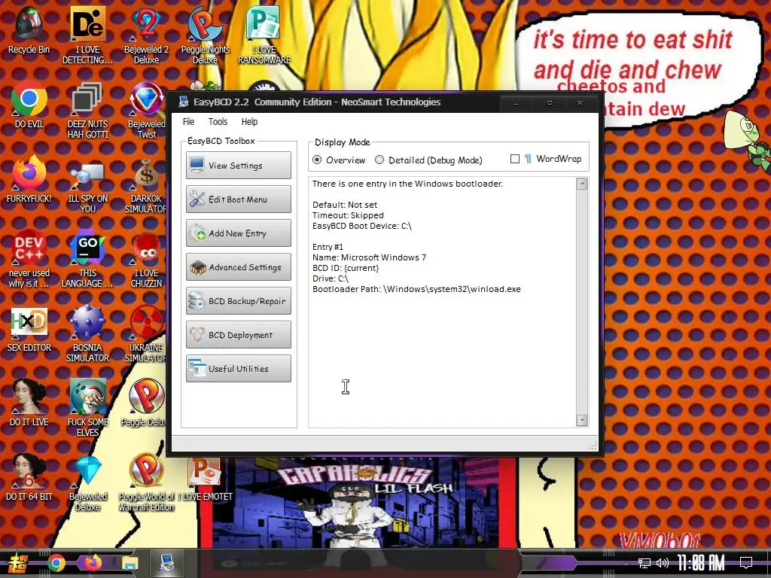Select the DO IT 64 BIT desktop icon
The image size is (771, 578).
click(x=29, y=478)
